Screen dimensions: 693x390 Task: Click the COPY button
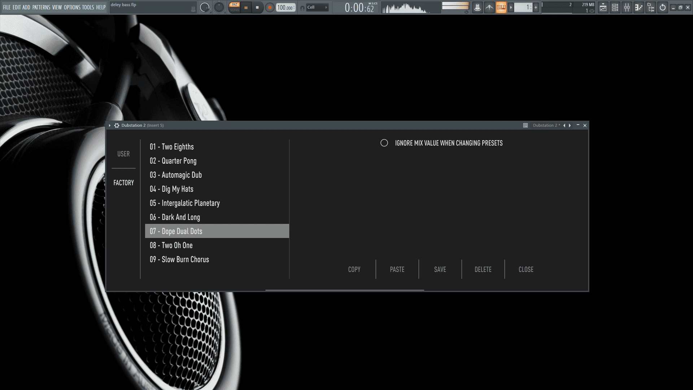(x=354, y=269)
